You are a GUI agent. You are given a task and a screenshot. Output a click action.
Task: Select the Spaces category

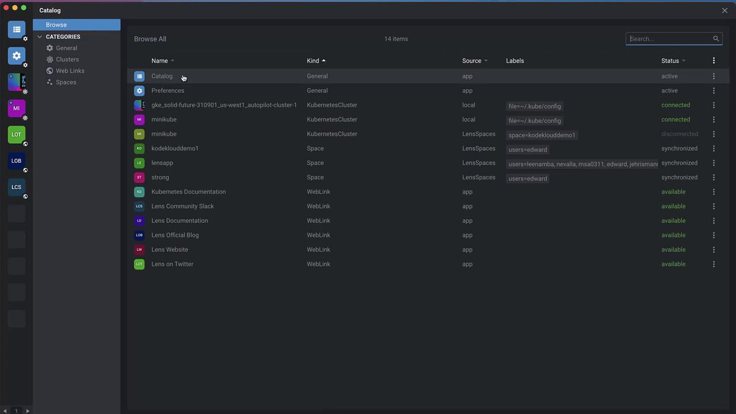(66, 82)
